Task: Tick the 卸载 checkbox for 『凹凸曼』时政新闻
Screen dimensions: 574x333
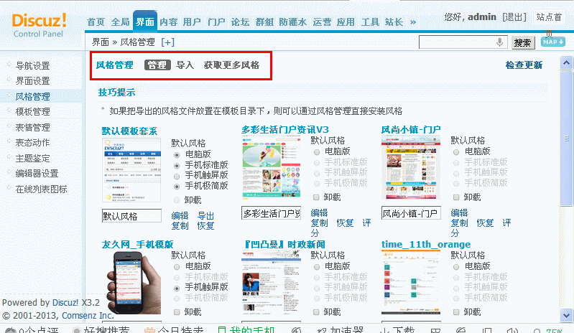Action: (x=316, y=311)
